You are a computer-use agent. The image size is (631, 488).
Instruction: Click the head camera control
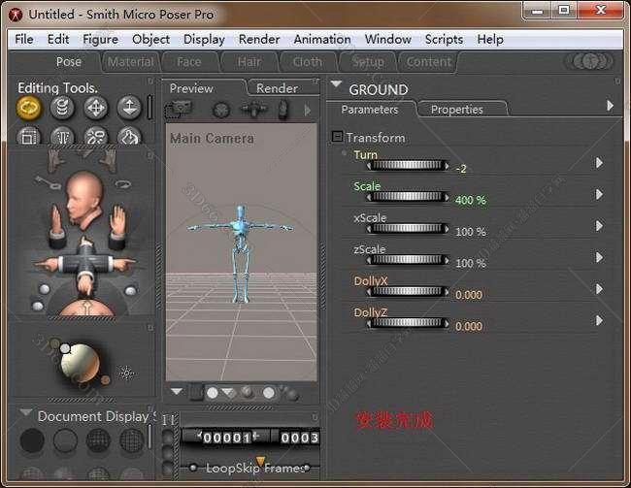[84, 198]
